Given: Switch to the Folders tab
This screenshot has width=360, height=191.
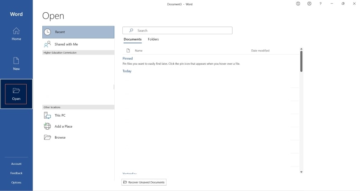Looking at the screenshot, I should tap(153, 39).
